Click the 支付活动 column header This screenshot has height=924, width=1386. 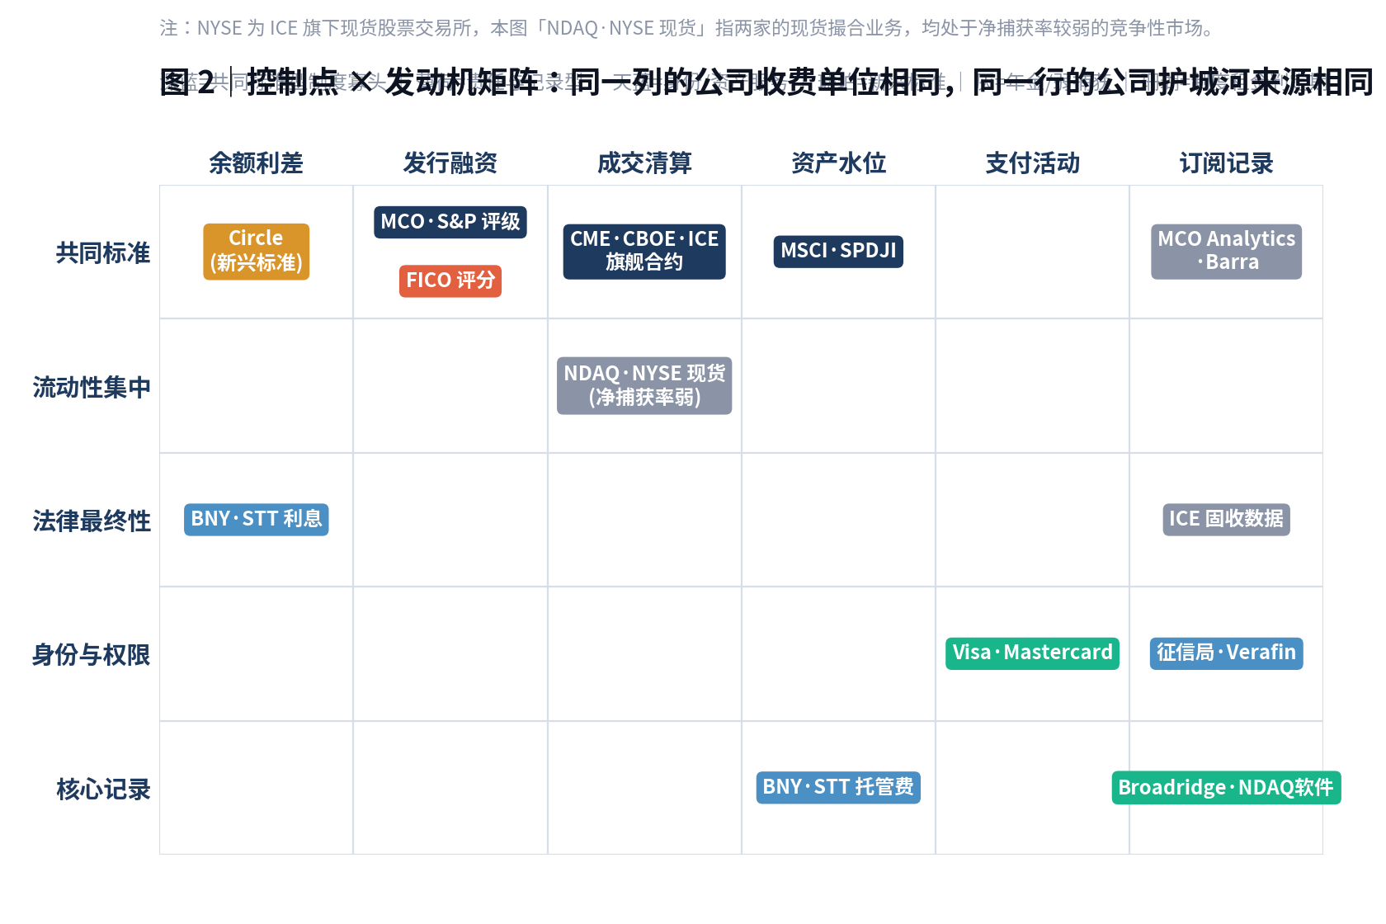click(1032, 163)
